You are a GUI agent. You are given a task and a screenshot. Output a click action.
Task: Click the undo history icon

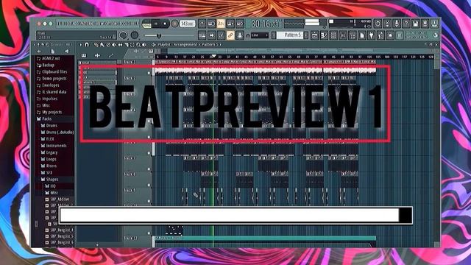[378, 24]
